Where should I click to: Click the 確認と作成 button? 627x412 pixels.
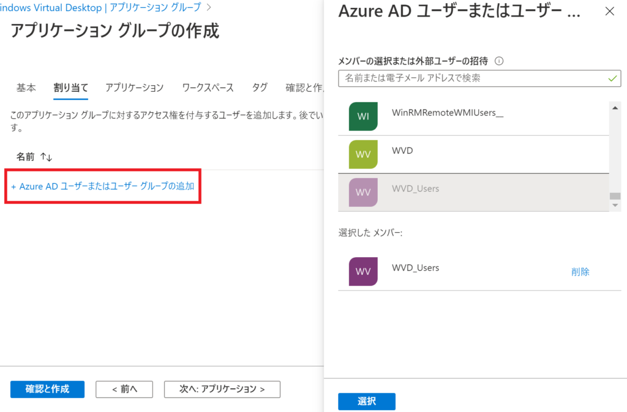47,389
